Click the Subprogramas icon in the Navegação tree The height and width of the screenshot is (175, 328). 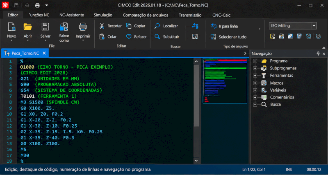[264, 68]
